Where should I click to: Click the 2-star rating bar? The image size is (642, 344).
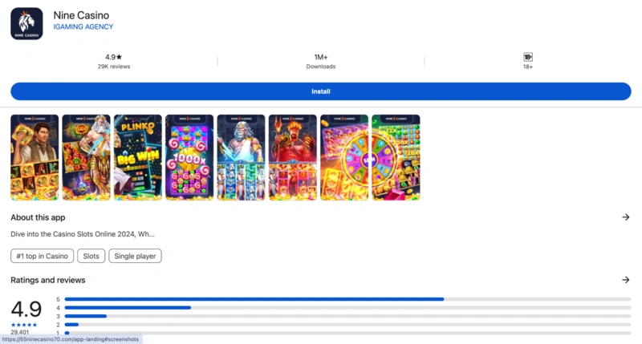click(347, 325)
